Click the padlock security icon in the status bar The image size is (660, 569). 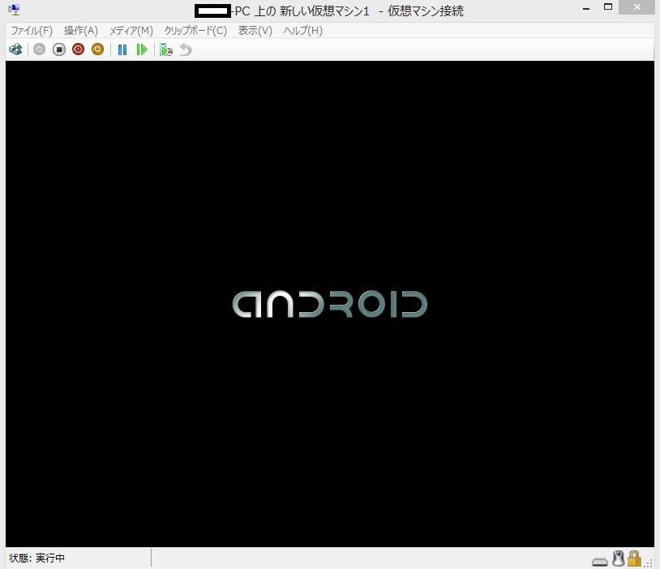point(634,558)
